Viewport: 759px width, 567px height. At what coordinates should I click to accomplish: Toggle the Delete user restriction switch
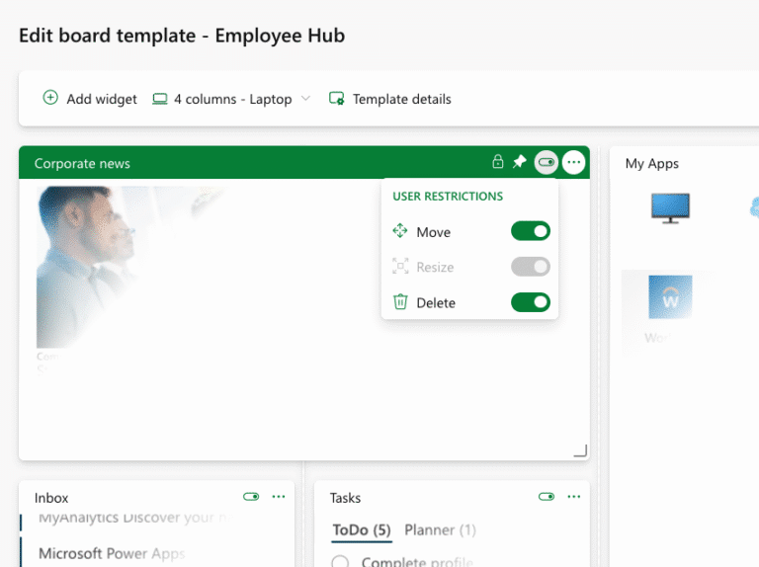(x=530, y=302)
